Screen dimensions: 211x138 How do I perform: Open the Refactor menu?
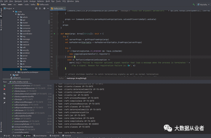point(41,1)
